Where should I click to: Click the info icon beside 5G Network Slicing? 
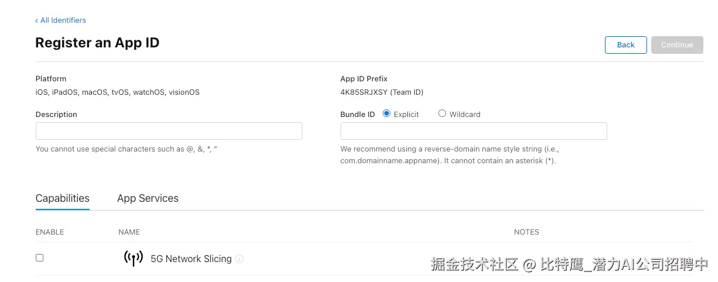(x=239, y=259)
